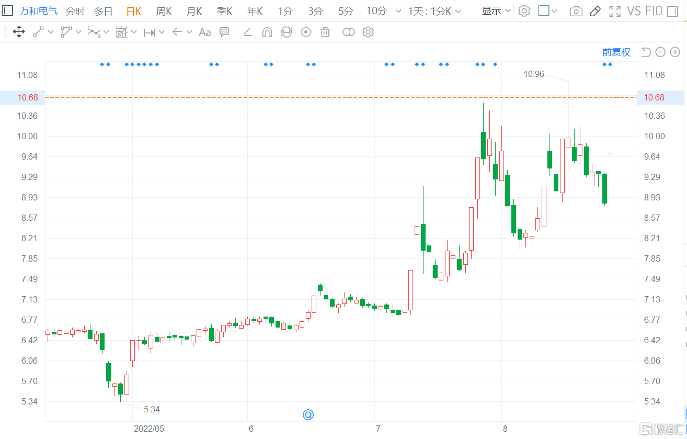Open the 显示 display dropdown
This screenshot has height=439, width=687.
[x=496, y=12]
